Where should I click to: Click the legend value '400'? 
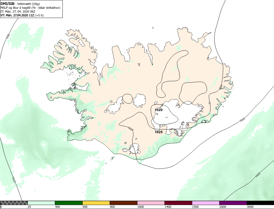coord(58,207)
